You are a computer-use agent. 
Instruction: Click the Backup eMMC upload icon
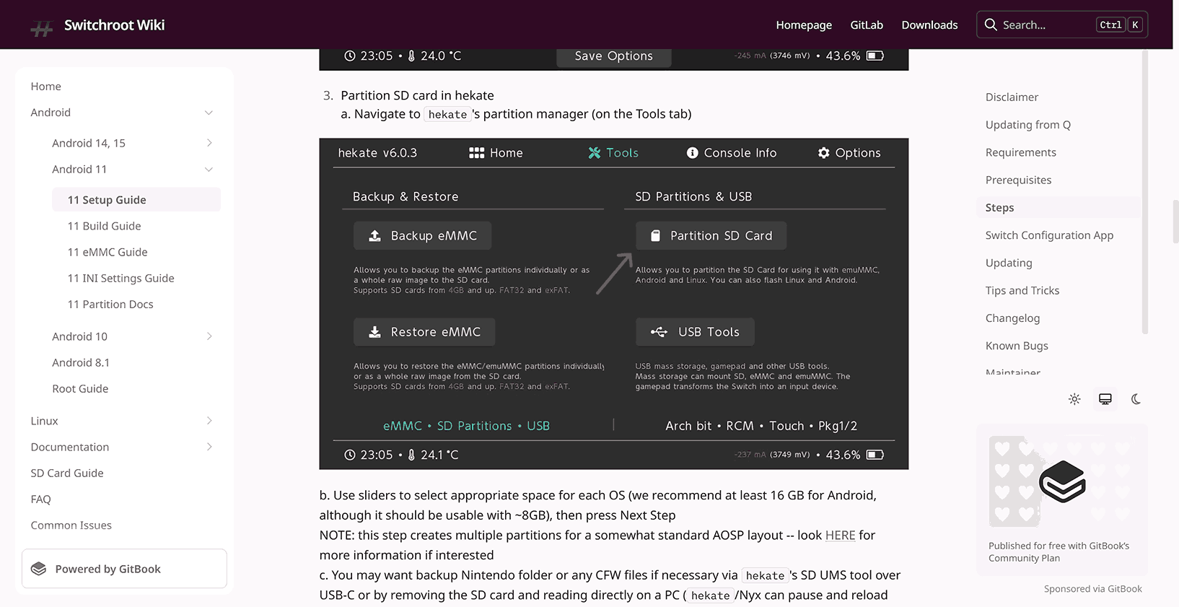click(374, 236)
